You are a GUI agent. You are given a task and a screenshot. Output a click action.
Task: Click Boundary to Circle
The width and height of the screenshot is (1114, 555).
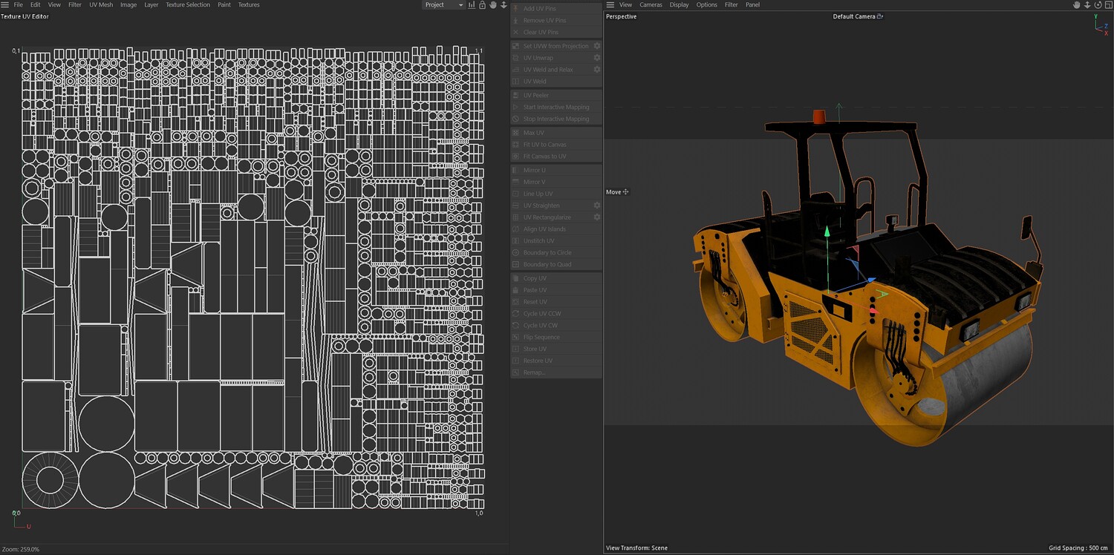[556, 253]
